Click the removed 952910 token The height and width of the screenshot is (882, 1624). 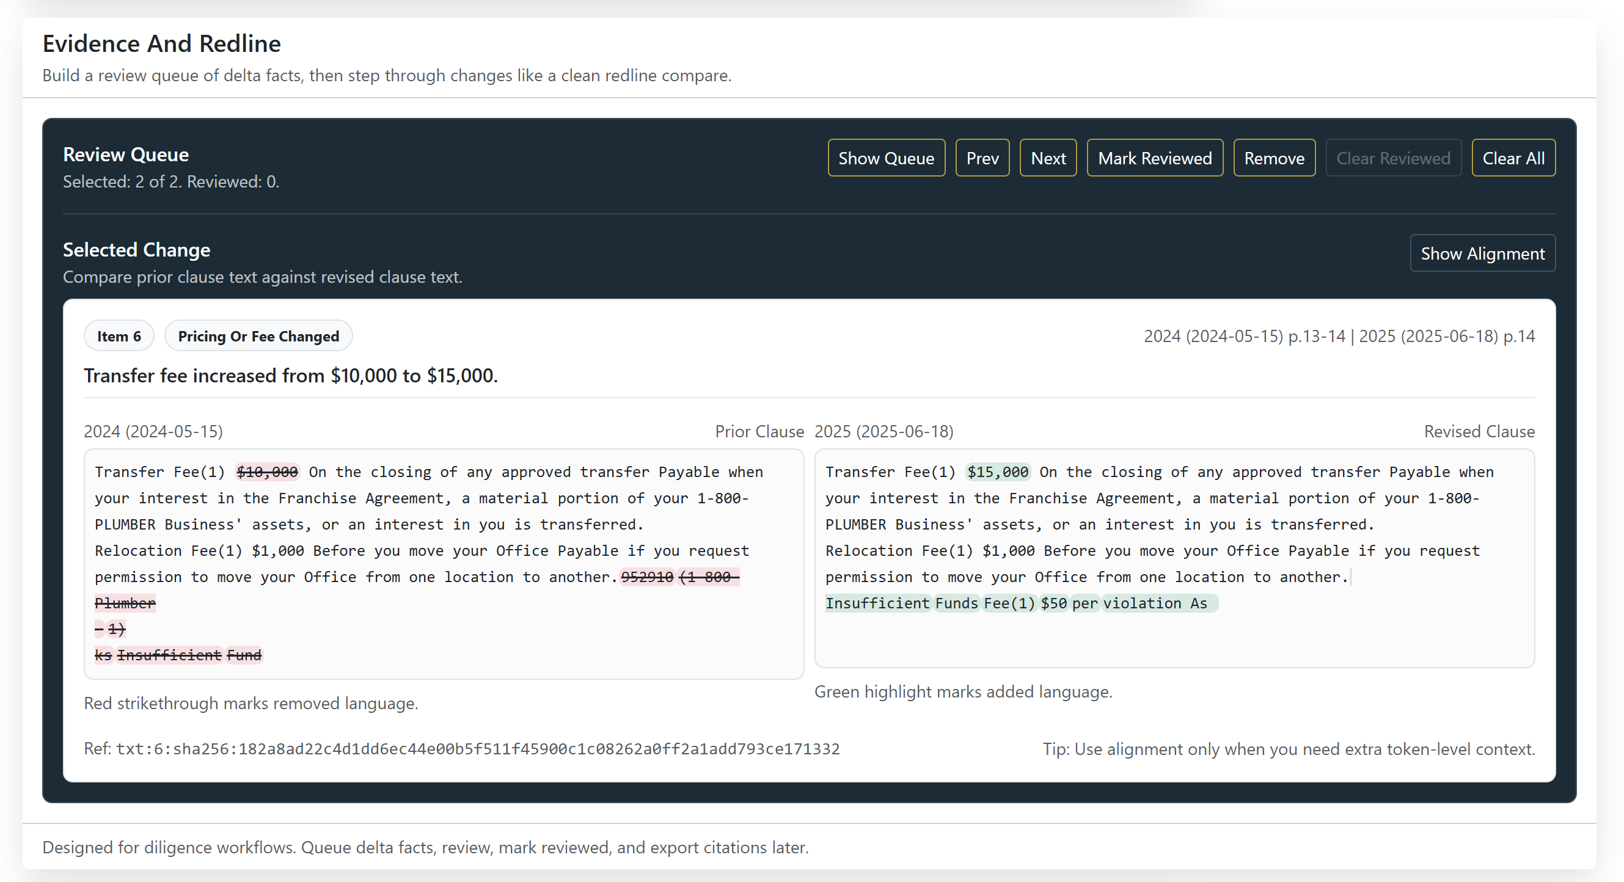(x=647, y=577)
